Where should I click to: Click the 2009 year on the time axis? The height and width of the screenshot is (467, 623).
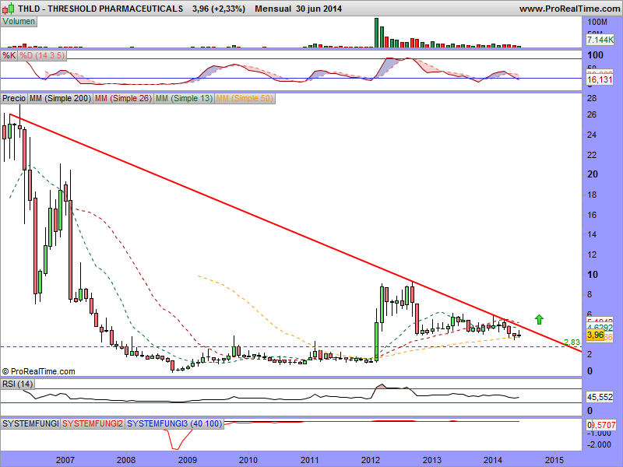click(187, 460)
